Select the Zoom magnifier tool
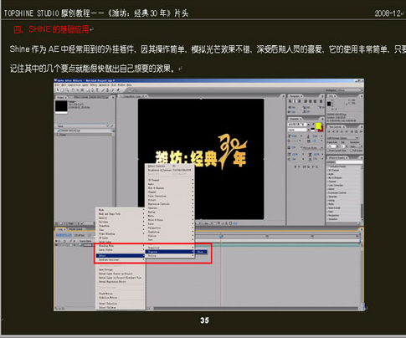The height and width of the screenshot is (338, 406). coord(66,90)
